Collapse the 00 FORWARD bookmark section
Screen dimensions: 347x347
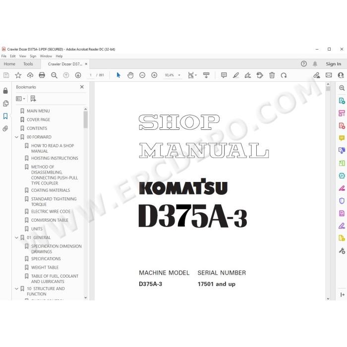coord(16,137)
